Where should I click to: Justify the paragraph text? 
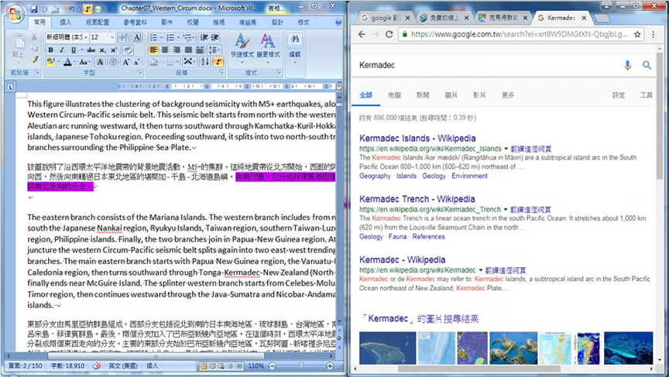click(187, 50)
